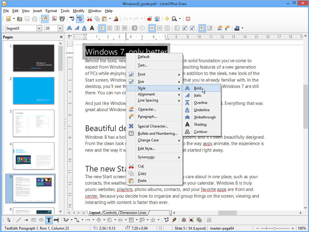Select the Ellipse drawing tool
309x232 pixels.
pos(41,220)
